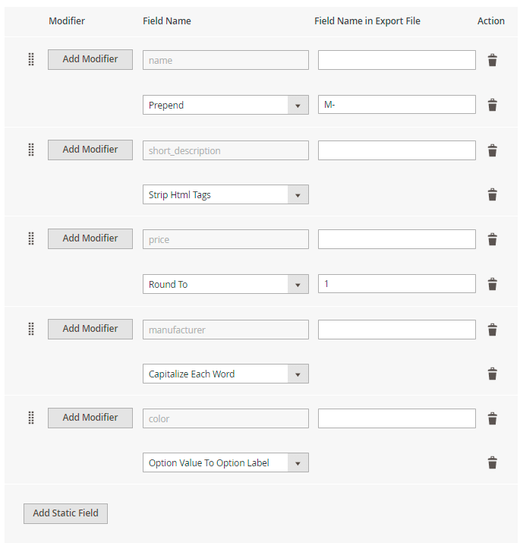Viewport: 520px width, 546px height.
Task: Click the drag handle beside price field
Action: click(x=31, y=239)
